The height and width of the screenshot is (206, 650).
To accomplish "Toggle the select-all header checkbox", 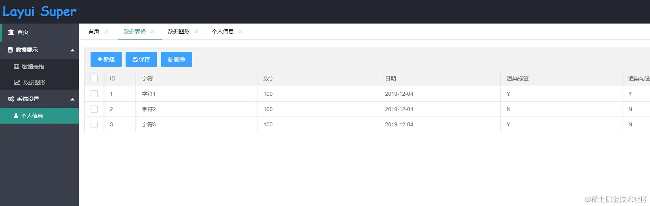I will (94, 78).
